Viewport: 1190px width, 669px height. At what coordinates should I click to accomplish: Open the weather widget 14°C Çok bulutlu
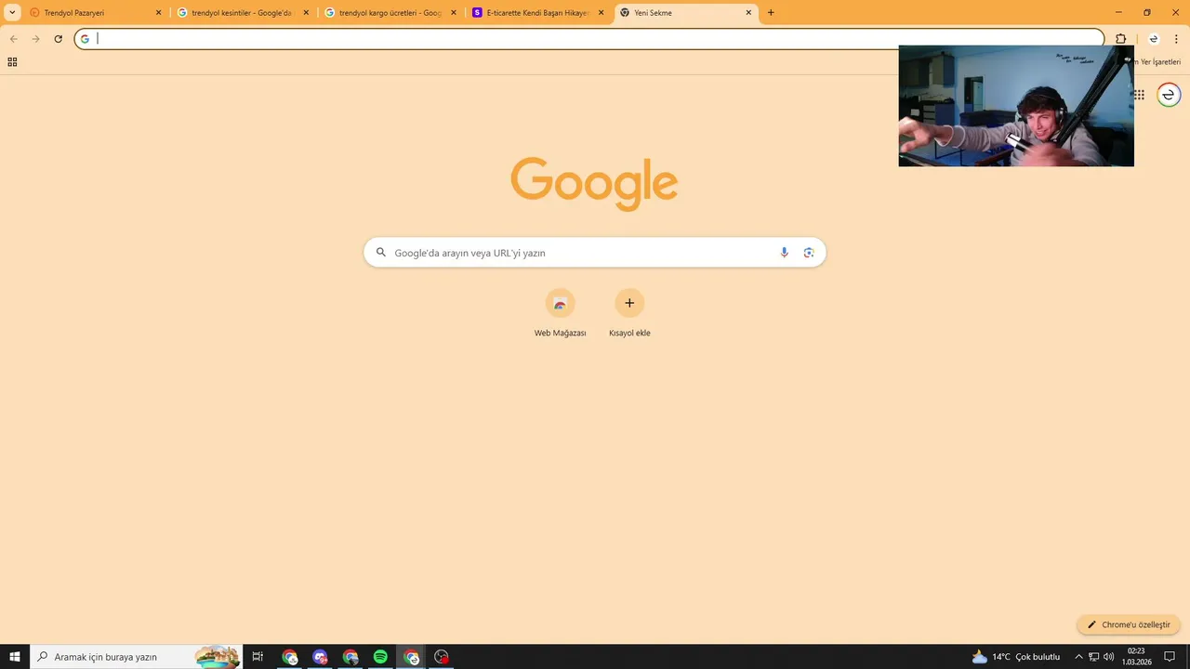1015,657
